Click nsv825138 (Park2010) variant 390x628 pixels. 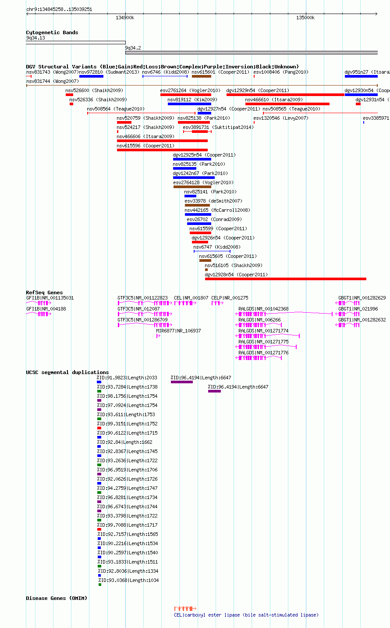(x=194, y=122)
